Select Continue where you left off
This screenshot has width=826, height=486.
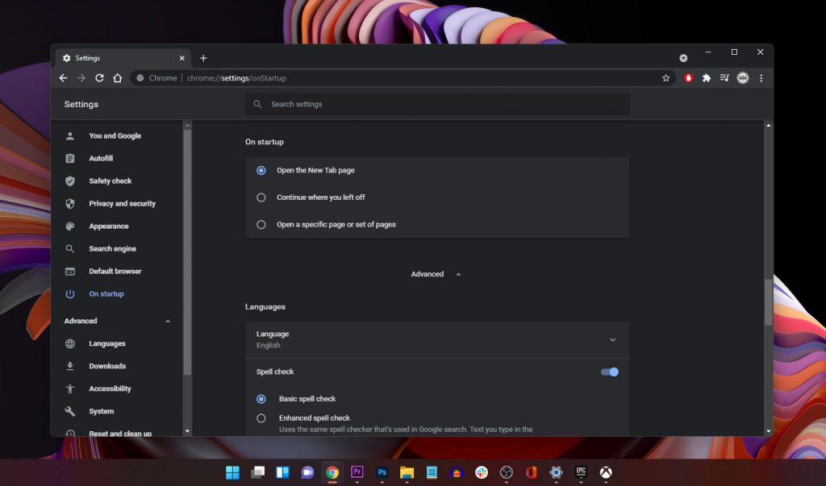[261, 197]
